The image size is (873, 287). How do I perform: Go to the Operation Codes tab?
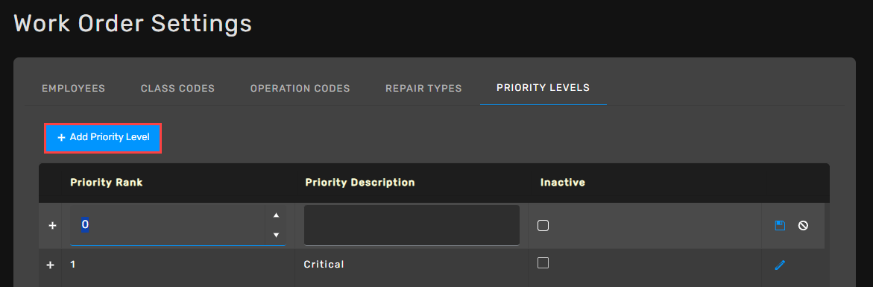(x=300, y=89)
